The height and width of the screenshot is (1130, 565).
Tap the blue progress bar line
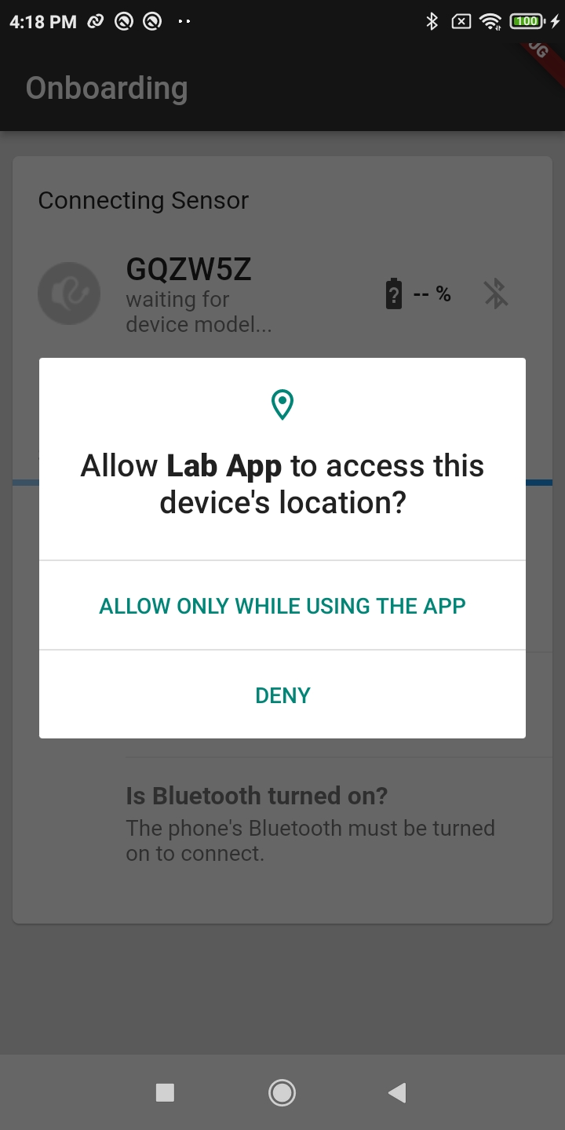pos(282,483)
